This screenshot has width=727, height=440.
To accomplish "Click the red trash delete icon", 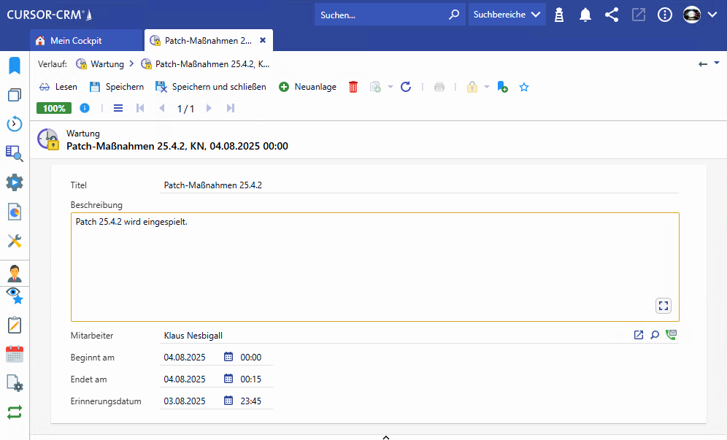I will tap(353, 87).
